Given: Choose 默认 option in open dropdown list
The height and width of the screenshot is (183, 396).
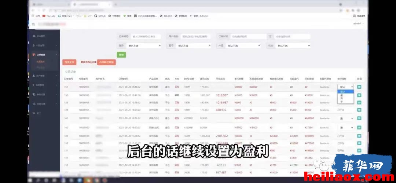Looking at the screenshot, I should pos(345,92).
